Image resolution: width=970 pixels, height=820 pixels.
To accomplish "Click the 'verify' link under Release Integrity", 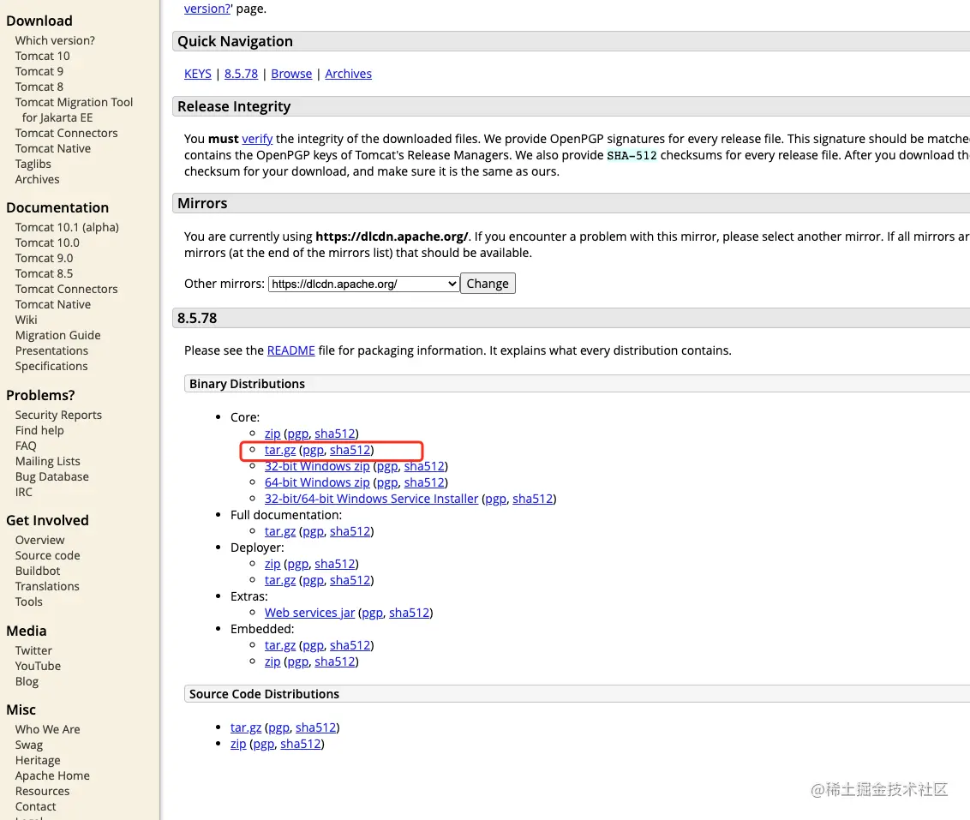I will 257,139.
